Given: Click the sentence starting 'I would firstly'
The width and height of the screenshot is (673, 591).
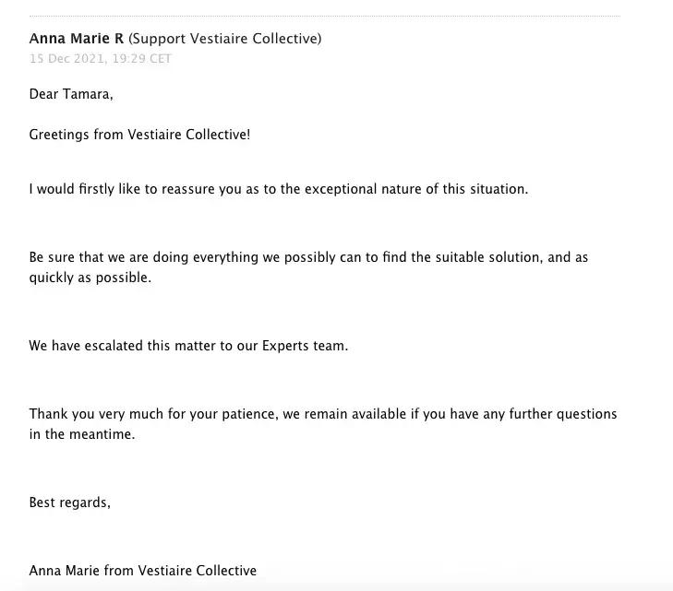Looking at the screenshot, I should [x=278, y=189].
